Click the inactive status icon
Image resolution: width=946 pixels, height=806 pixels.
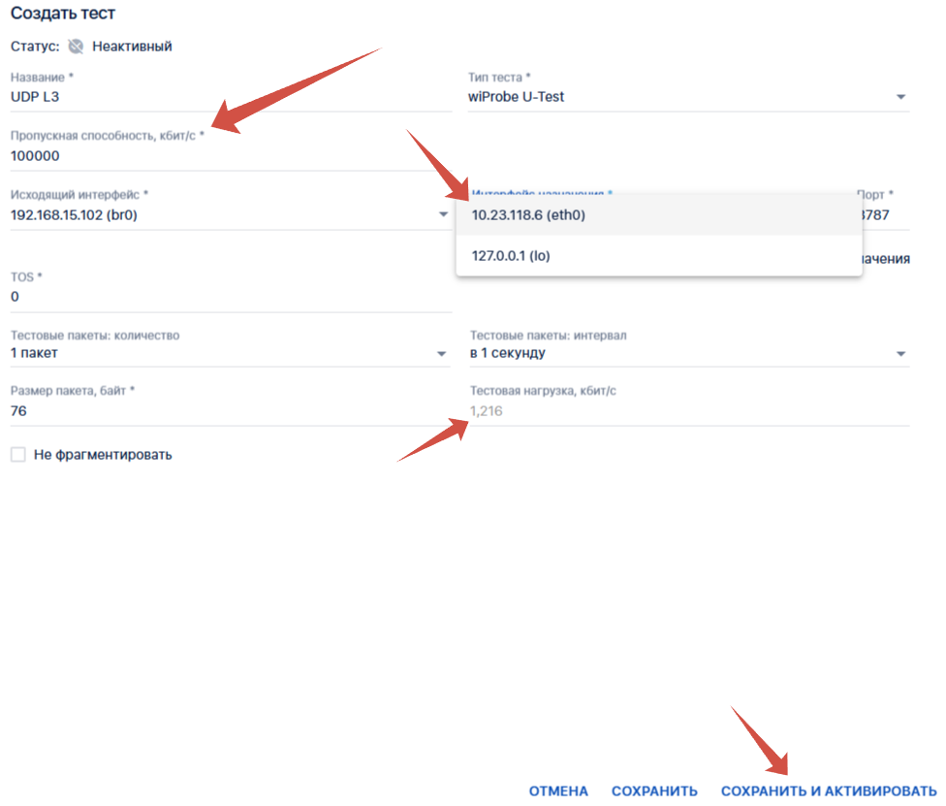76,46
